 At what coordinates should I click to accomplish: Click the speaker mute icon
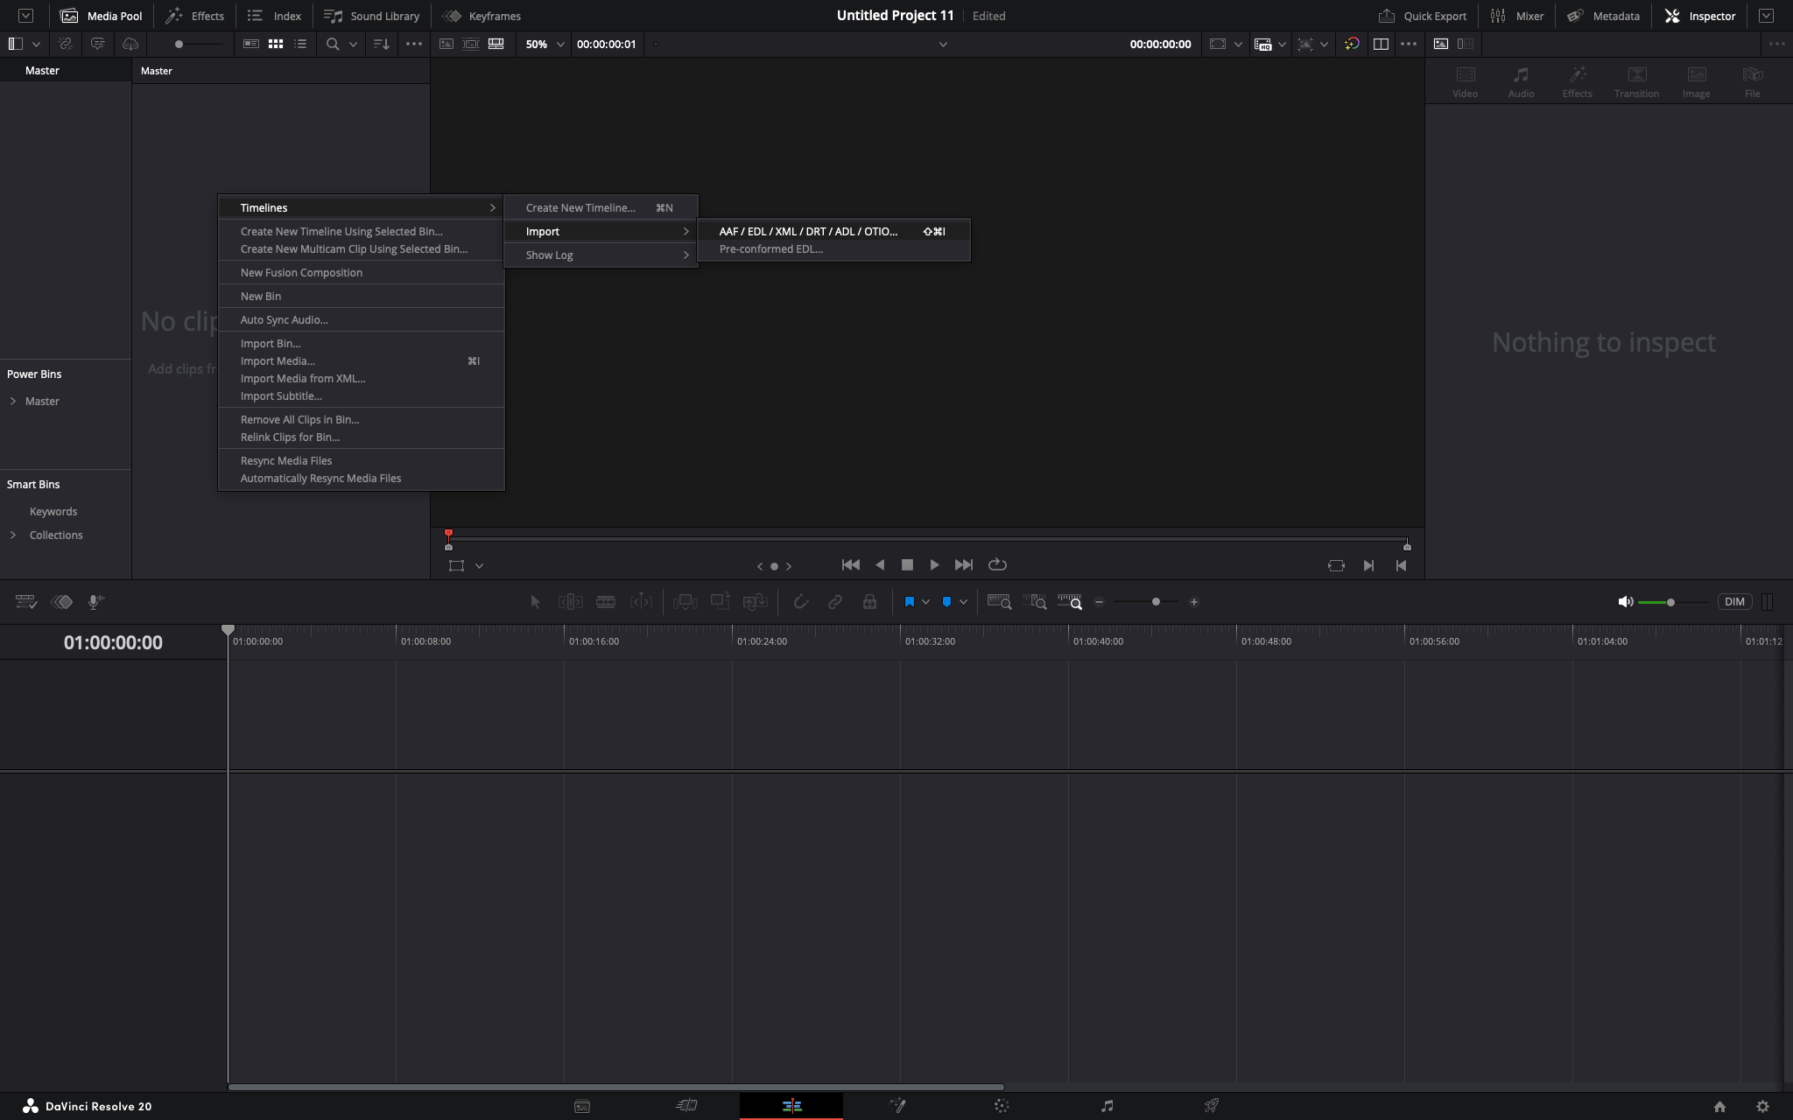pos(1626,602)
